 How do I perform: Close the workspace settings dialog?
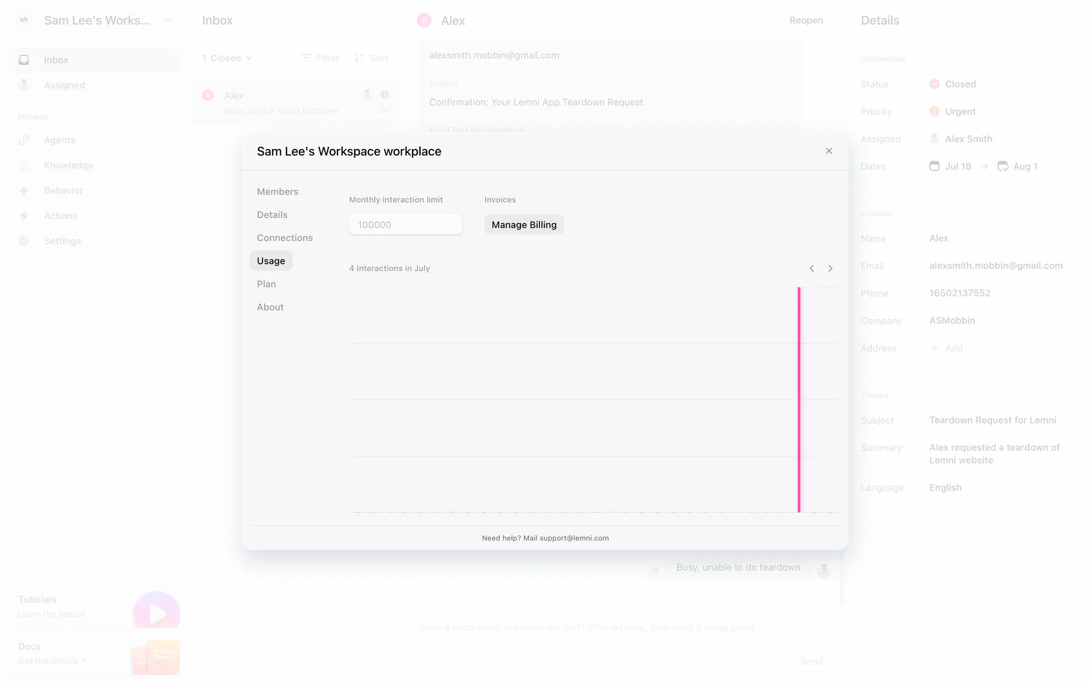[x=829, y=151]
